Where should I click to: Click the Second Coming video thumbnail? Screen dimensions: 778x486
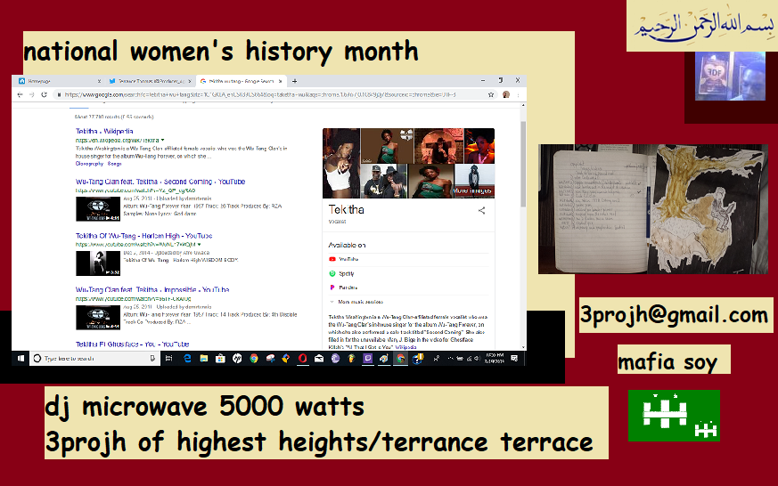pos(98,209)
